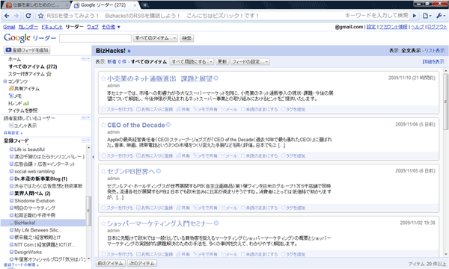Open the その他 menu in the top bar

point(111,27)
